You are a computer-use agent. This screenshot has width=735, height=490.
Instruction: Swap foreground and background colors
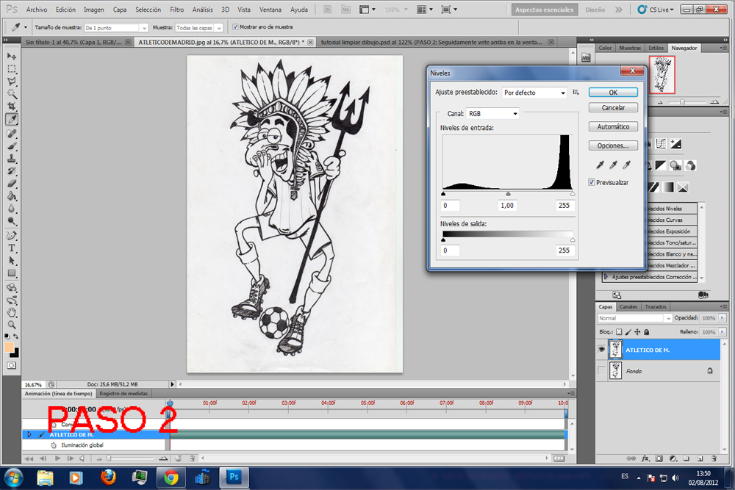click(16, 336)
